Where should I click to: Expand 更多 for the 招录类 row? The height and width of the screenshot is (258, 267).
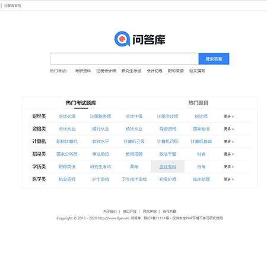[228, 154]
